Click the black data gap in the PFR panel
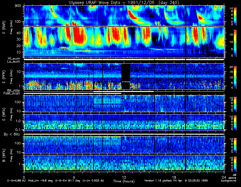 [126, 76]
